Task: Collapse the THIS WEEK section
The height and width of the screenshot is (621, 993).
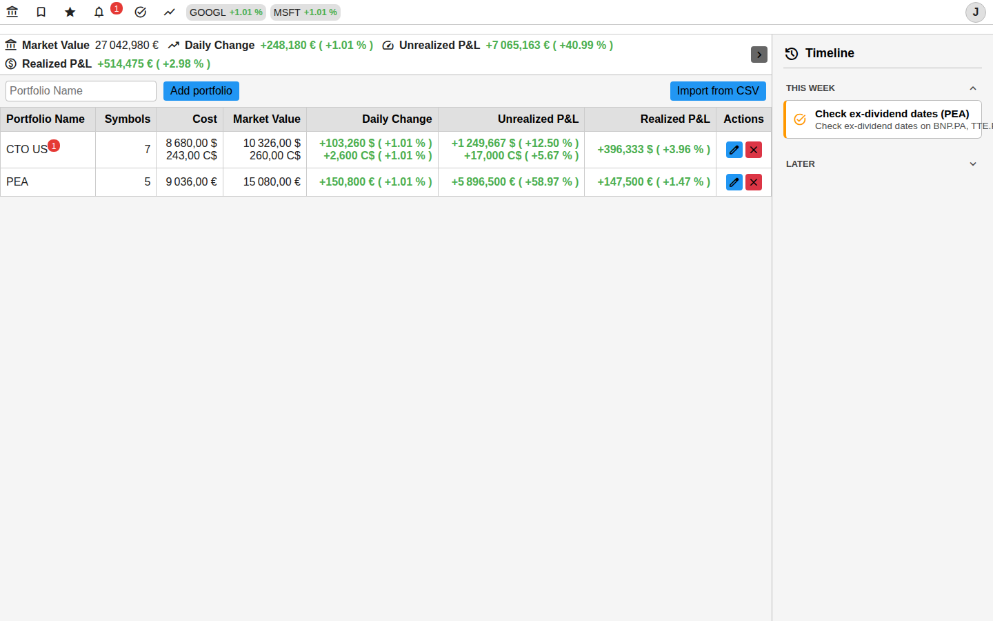Action: click(x=882, y=88)
